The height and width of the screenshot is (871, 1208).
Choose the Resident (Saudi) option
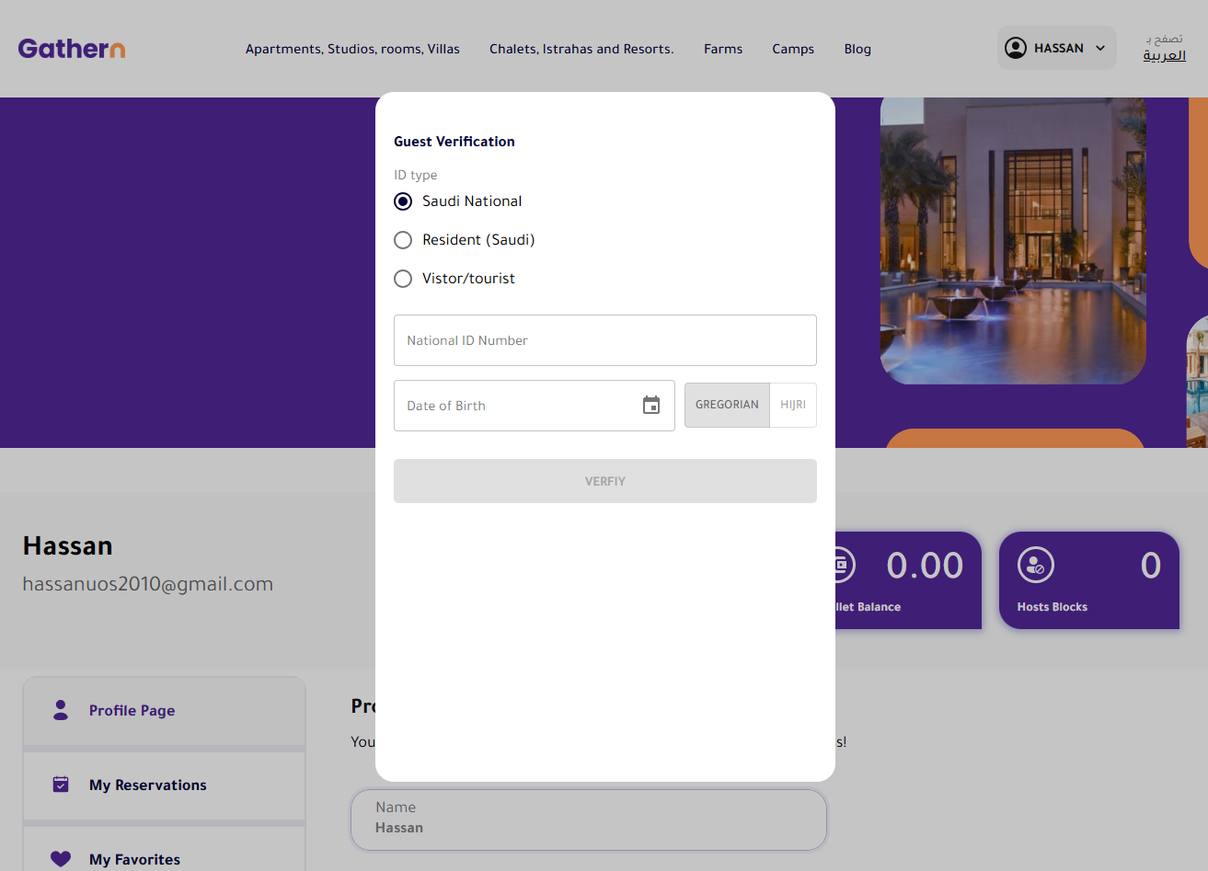[x=403, y=240]
